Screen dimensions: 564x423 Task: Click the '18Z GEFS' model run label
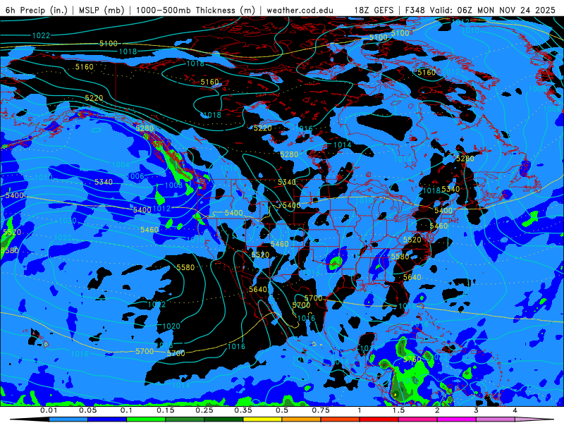[374, 10]
